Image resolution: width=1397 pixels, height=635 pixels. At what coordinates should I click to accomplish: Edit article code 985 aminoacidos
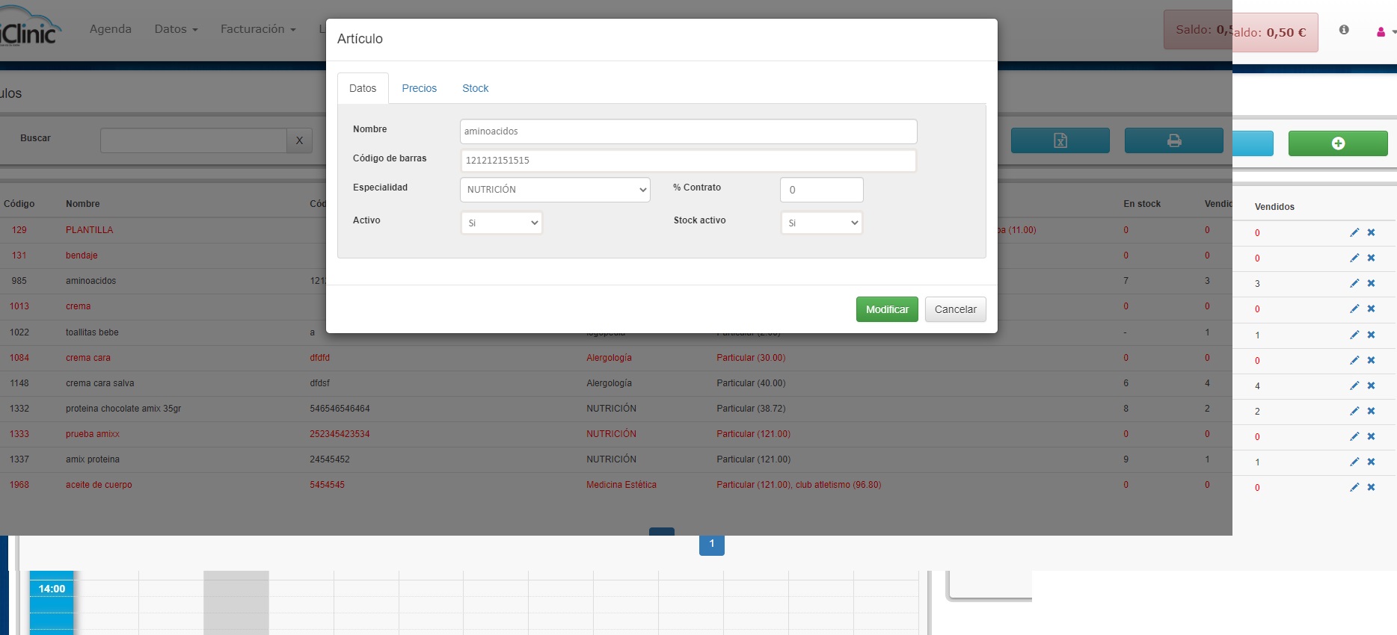(1354, 283)
